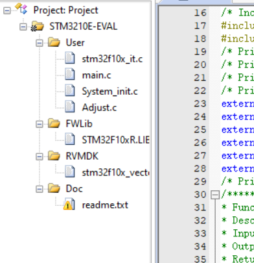Click the Project root icon
Image resolution: width=254 pixels, height=263 pixels.
pos(21,9)
